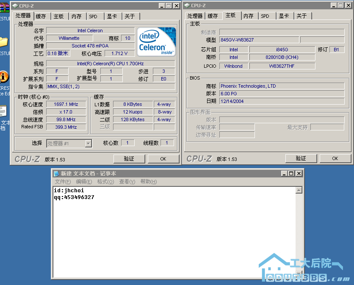This screenshot has width=354, height=285.
Task: Open the 查看(V) menu in Notepad
Action: pyautogui.click(x=127, y=182)
